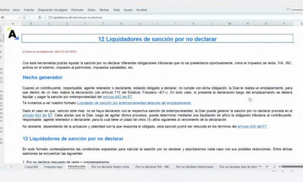Click the formula bar confirm checkmark icon

click(34, 17)
